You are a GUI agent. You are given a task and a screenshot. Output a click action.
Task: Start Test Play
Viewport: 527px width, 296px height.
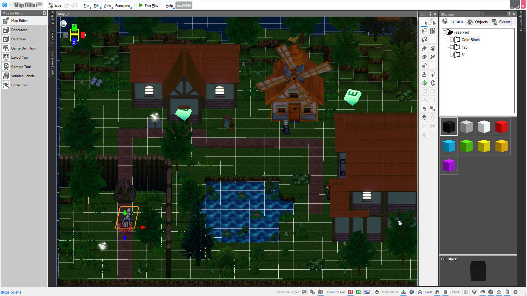[148, 5]
